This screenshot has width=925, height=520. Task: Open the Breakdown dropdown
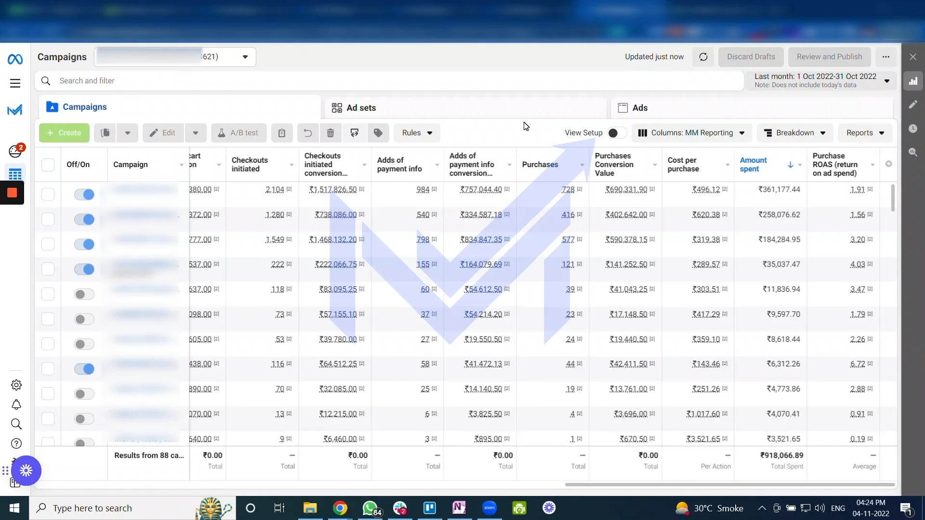click(795, 133)
